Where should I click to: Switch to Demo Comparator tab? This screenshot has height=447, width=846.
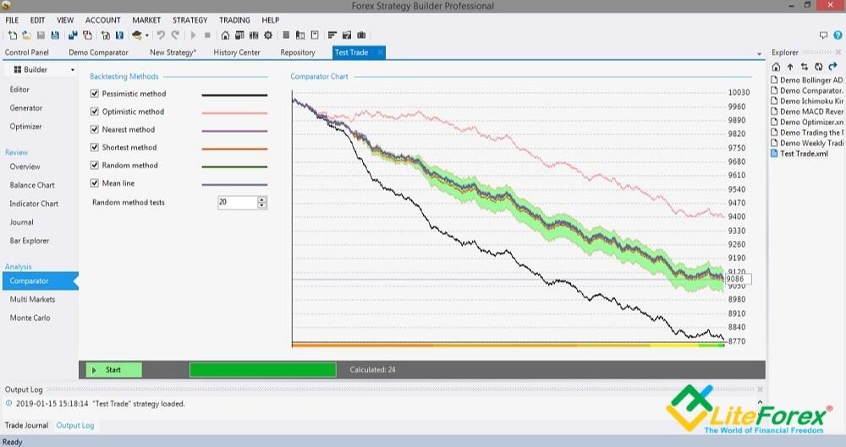click(98, 52)
